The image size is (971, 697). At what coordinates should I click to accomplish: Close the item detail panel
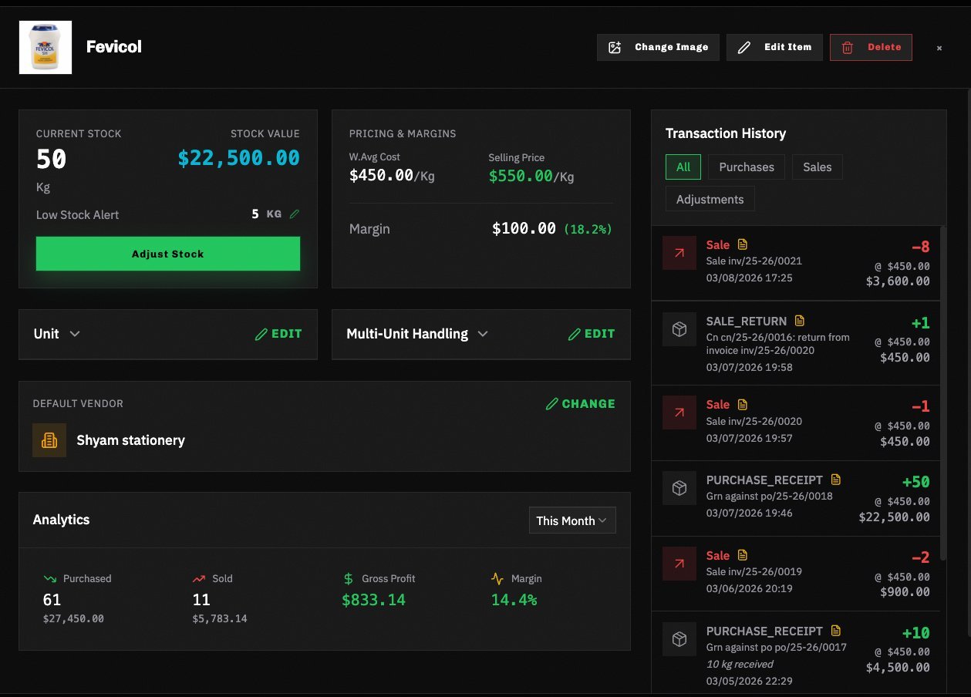coord(939,48)
